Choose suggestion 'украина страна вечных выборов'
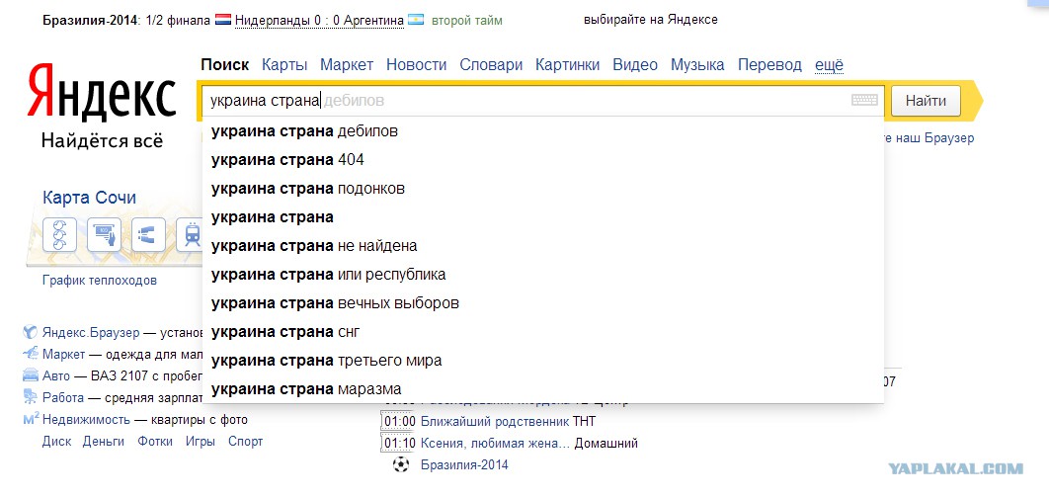Viewport: 1049px width, 498px height. click(x=542, y=304)
